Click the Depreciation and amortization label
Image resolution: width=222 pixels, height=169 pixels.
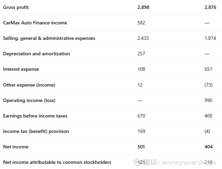coord(36,54)
